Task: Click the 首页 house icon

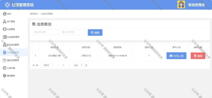Action: tap(5, 14)
